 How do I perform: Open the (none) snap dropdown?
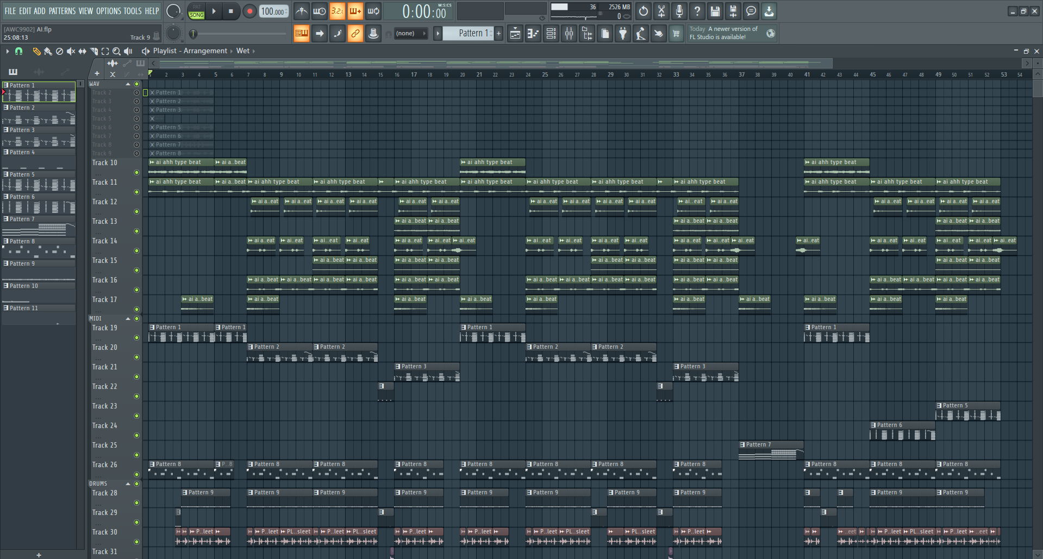410,34
